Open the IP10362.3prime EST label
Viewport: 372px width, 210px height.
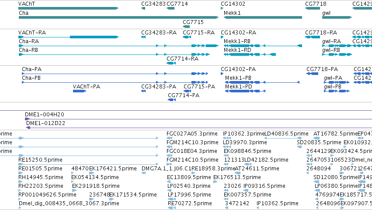tap(243, 134)
